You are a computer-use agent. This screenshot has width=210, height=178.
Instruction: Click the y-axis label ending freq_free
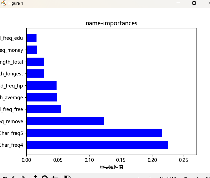tap(11, 109)
